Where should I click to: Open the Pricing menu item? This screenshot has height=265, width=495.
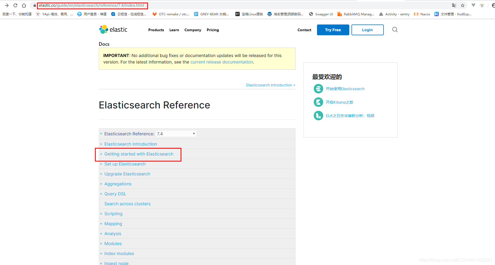tap(213, 30)
